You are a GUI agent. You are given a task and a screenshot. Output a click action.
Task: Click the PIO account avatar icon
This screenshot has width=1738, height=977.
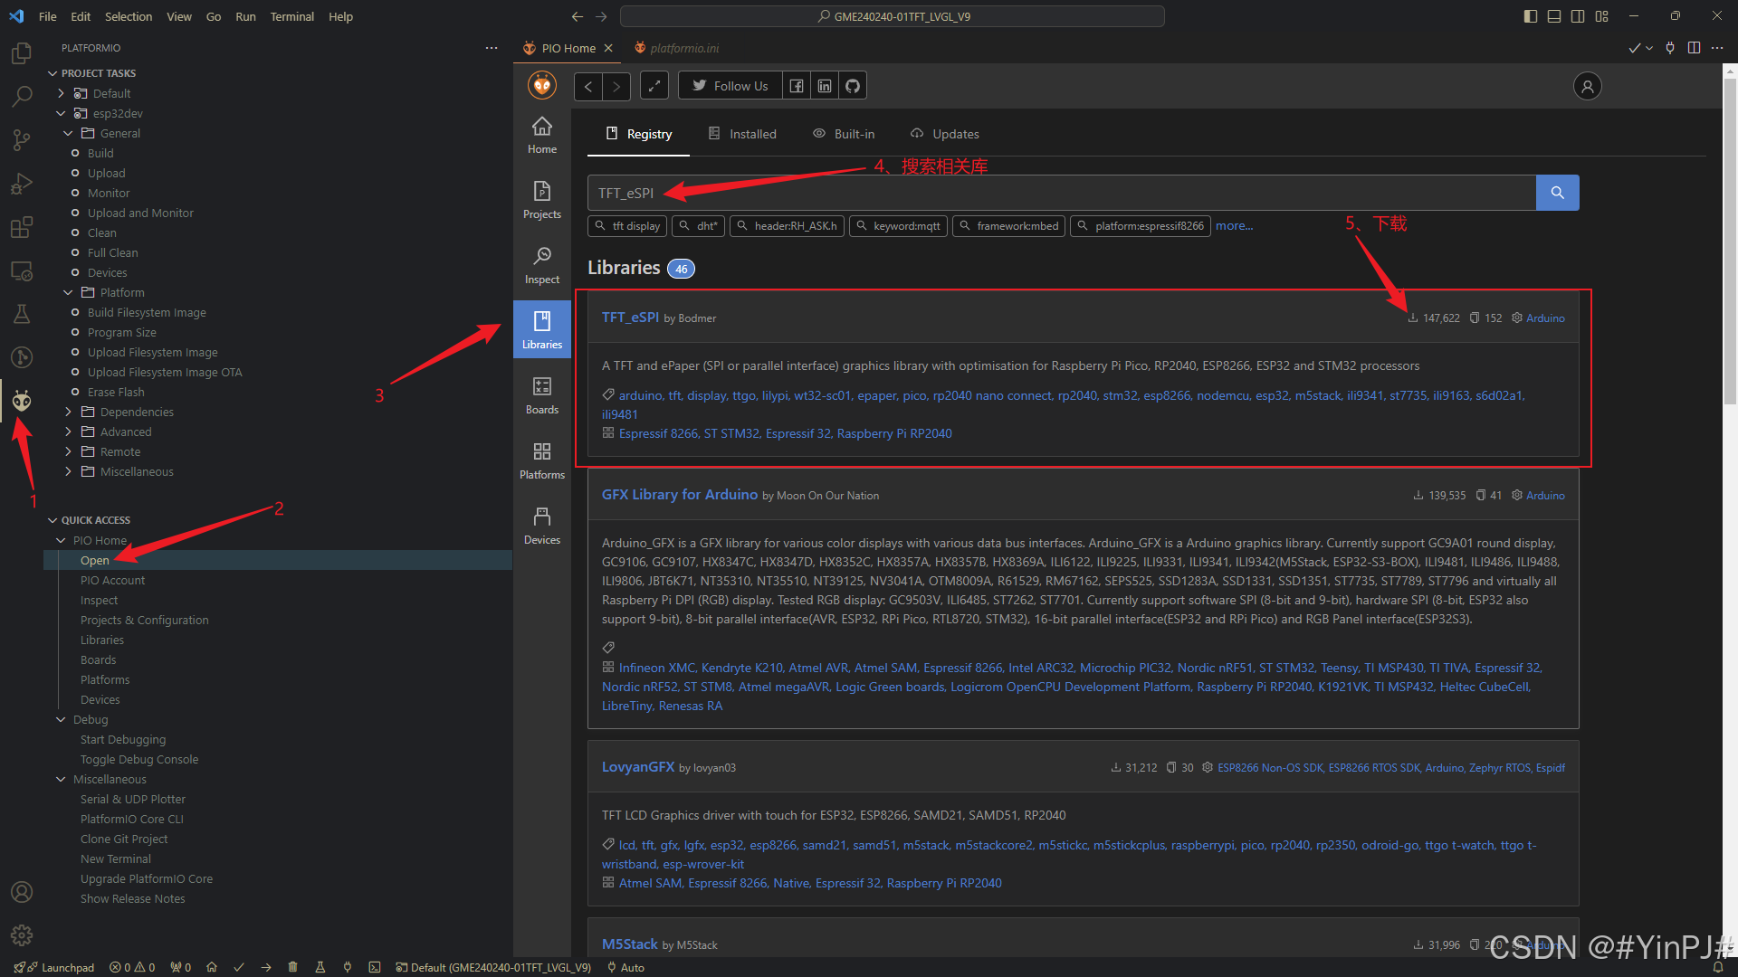pyautogui.click(x=1587, y=86)
